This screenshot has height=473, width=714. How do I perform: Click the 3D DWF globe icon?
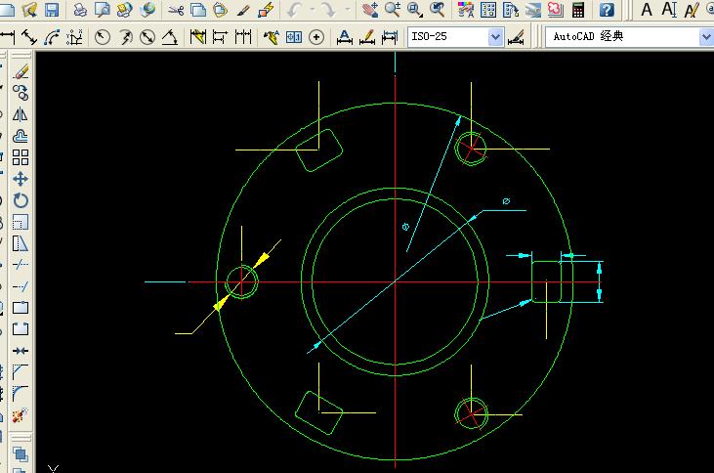point(147,9)
